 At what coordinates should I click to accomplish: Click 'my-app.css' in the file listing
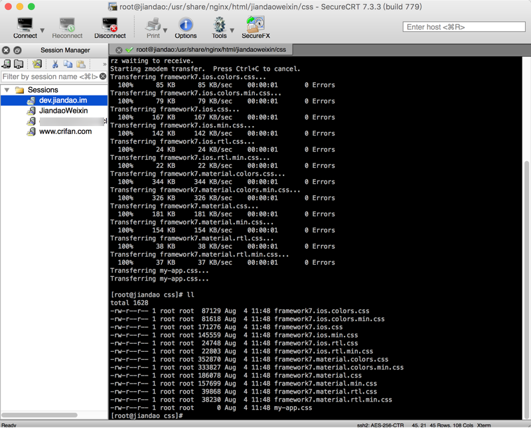pos(293,408)
